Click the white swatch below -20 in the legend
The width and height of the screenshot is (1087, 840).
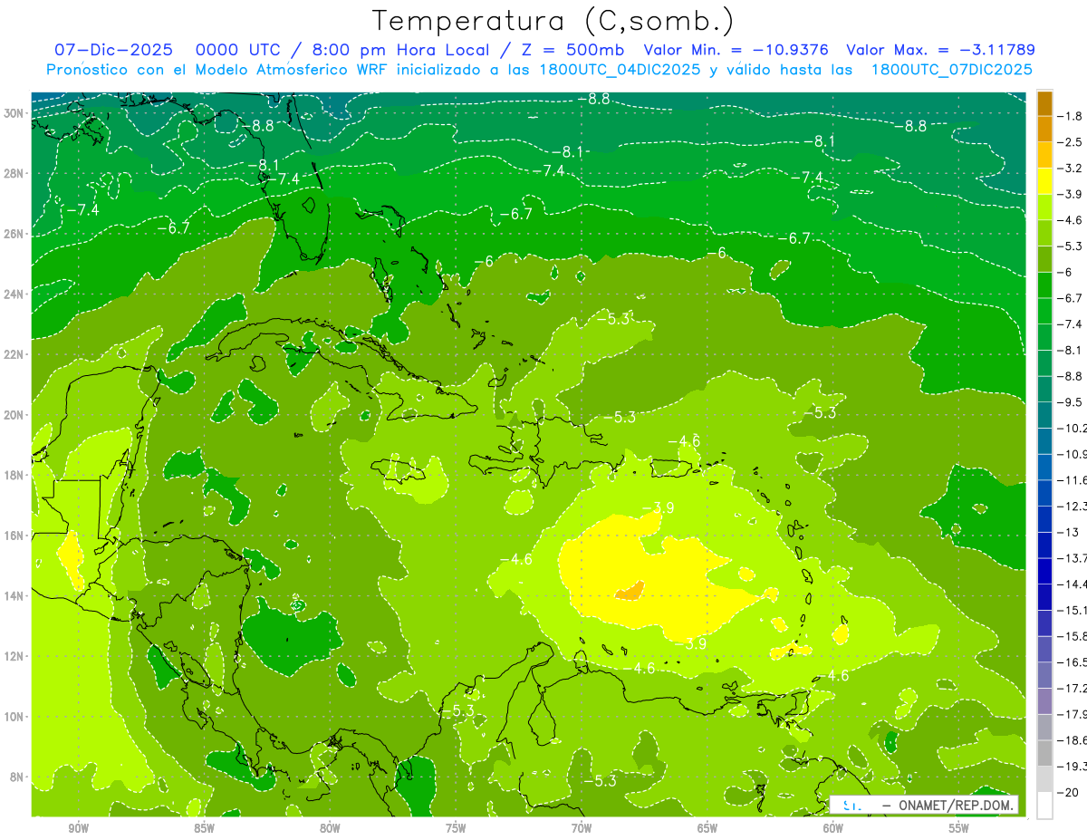1044,805
